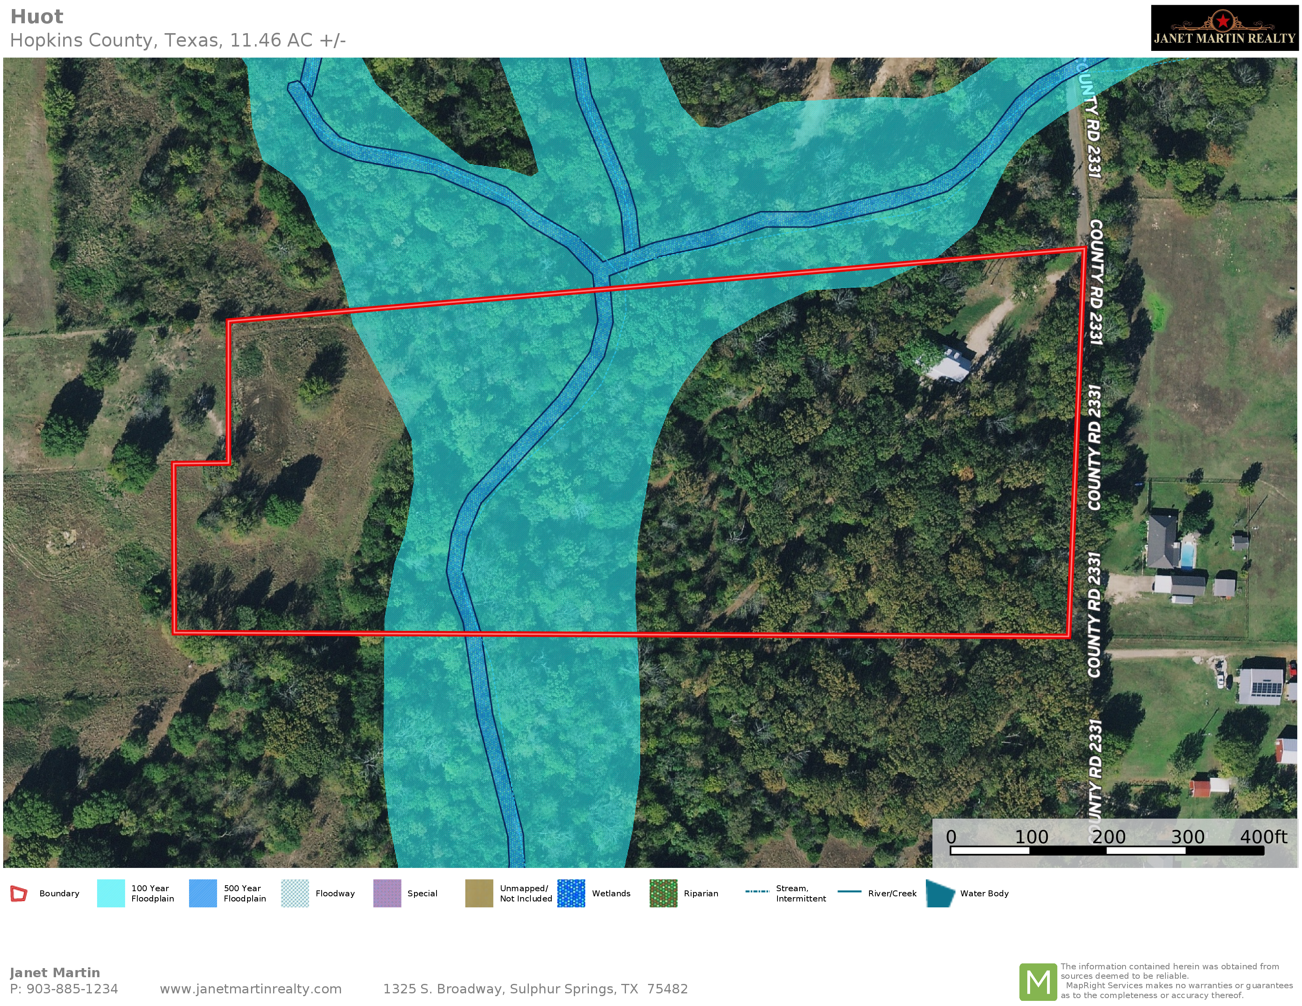1302x1006 pixels.
Task: Select the blue dotted Wetlands icon
Action: [x=571, y=893]
